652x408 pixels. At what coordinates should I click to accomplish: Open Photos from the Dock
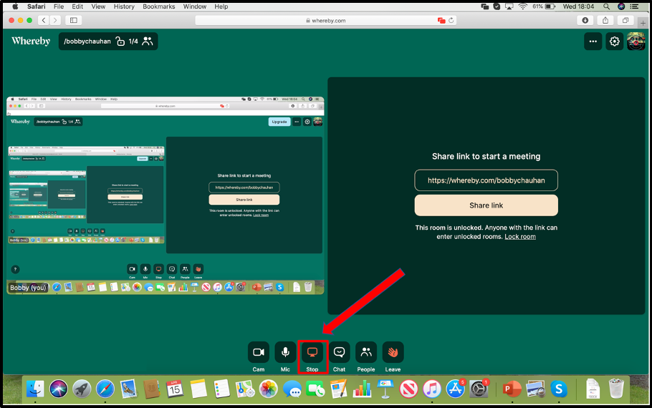(269, 389)
